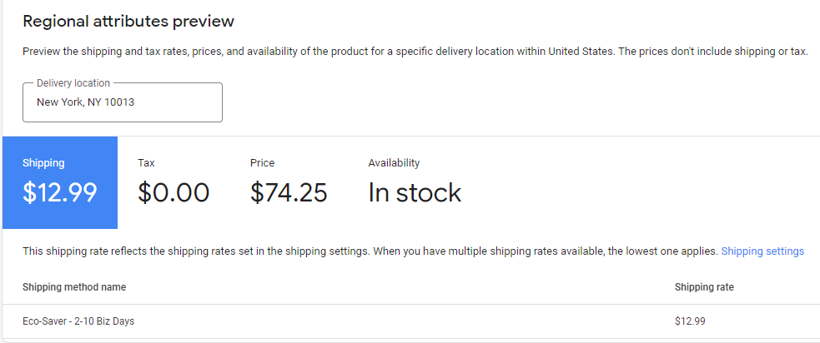Click the $12.99 rate in the Eco-Saver row
820x343 pixels.
coord(690,321)
